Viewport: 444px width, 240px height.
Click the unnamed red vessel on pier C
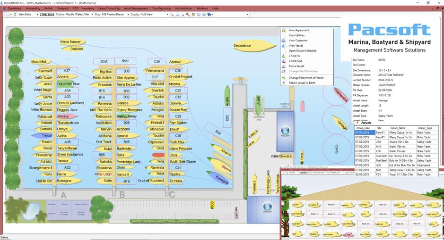click(158, 155)
